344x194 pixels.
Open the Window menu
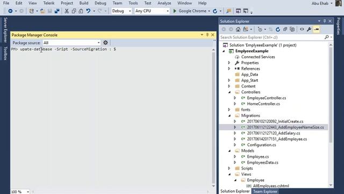point(184,3)
